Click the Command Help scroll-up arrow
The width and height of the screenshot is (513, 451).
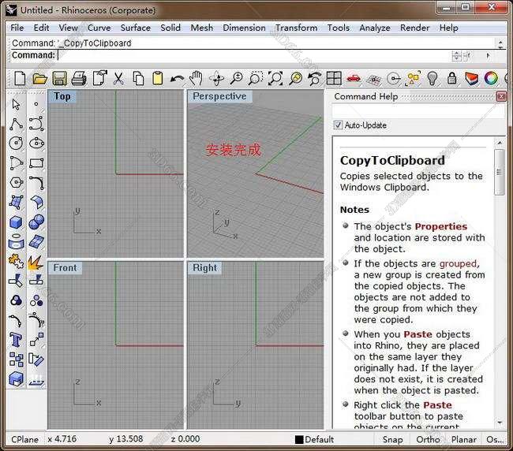click(x=500, y=143)
